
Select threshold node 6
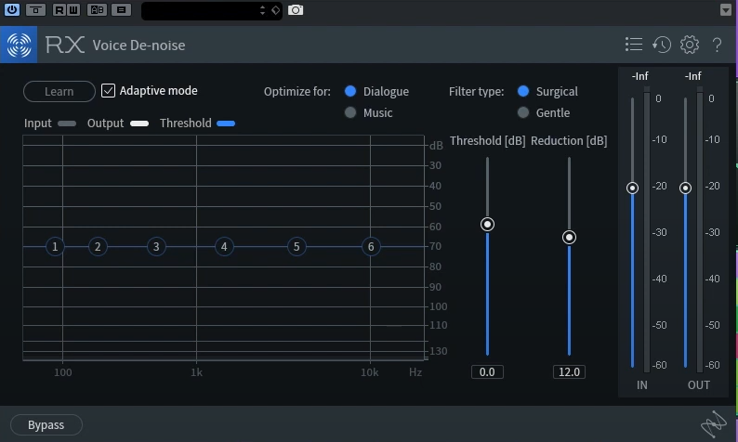371,246
